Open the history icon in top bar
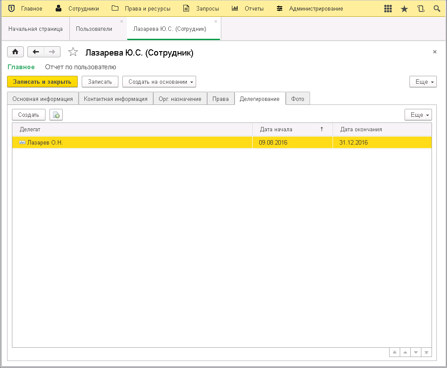Viewport: 447px width, 368px height. pyautogui.click(x=420, y=9)
